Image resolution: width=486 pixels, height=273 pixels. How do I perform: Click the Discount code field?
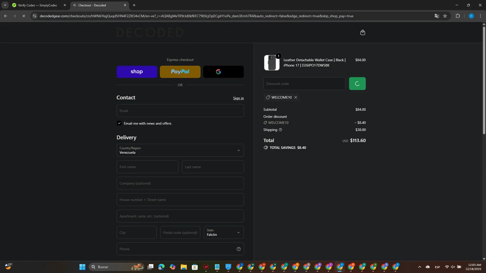[x=304, y=84]
